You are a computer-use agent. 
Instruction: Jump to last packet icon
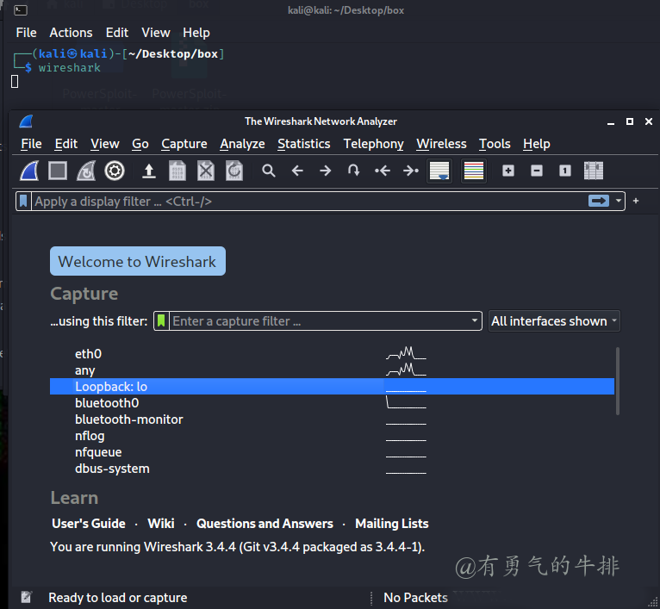(411, 171)
